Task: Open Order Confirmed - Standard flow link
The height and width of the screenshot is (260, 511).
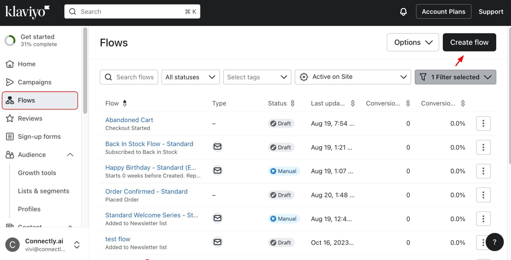Action: pos(146,191)
